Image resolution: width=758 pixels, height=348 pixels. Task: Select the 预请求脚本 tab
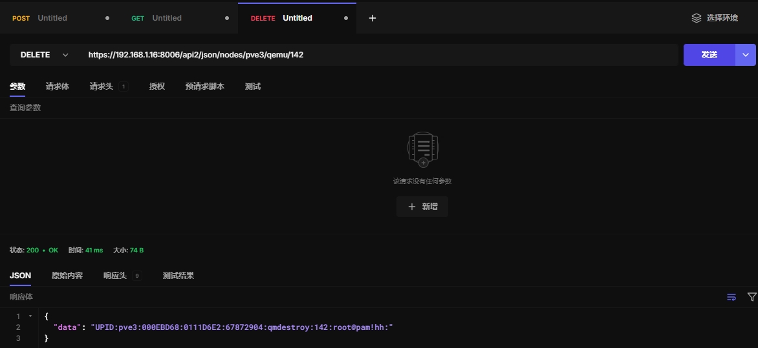coord(204,87)
